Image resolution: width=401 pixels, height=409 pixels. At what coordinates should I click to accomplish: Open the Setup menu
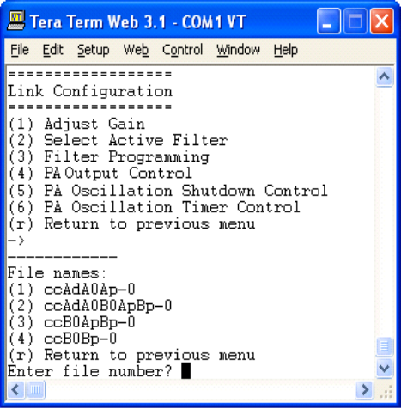(94, 50)
